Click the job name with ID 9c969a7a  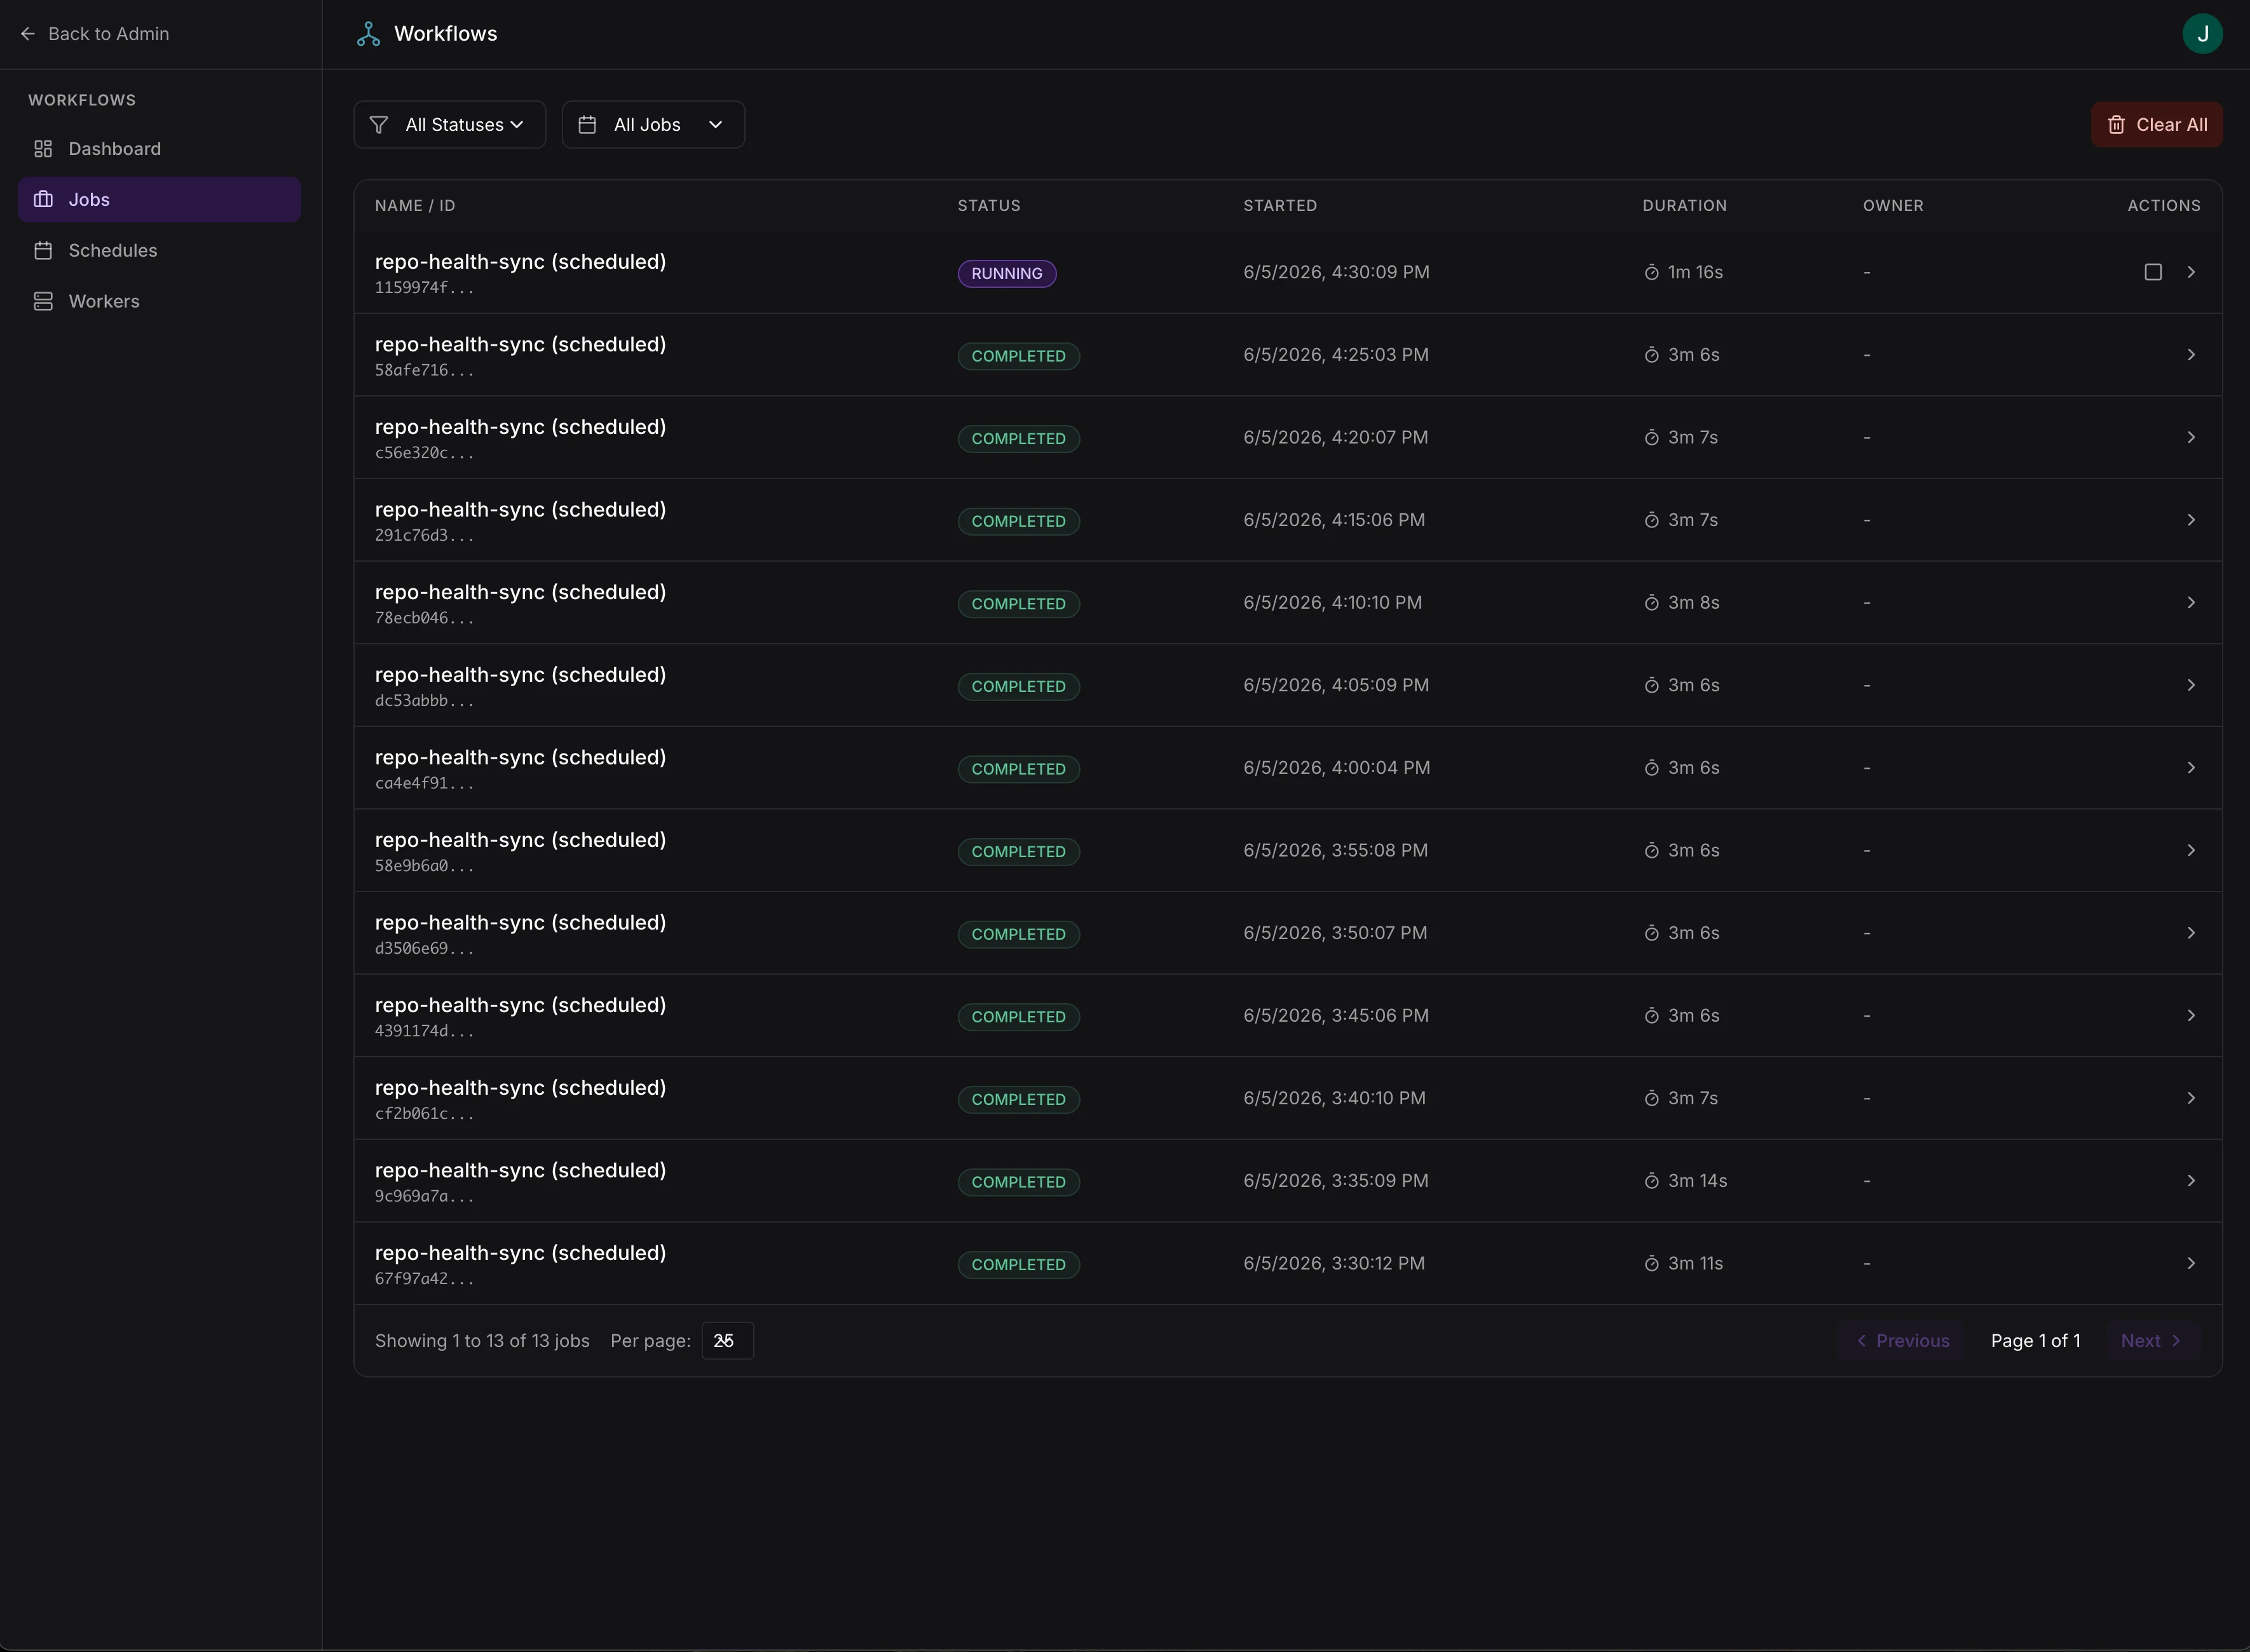click(x=520, y=1171)
